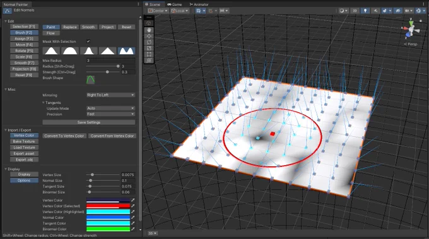
Task: Select the narrow peak brush preset
Action: click(89, 50)
